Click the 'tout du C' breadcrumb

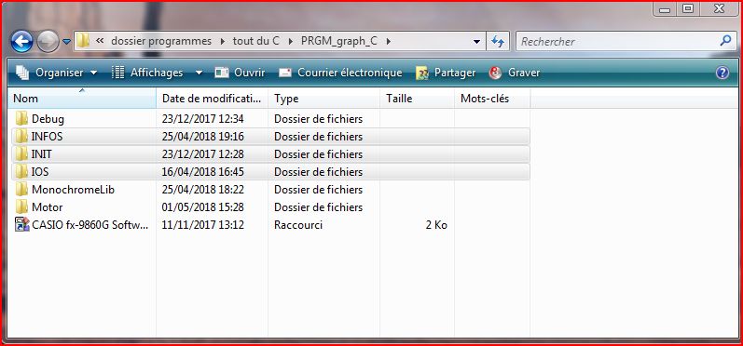tap(255, 41)
